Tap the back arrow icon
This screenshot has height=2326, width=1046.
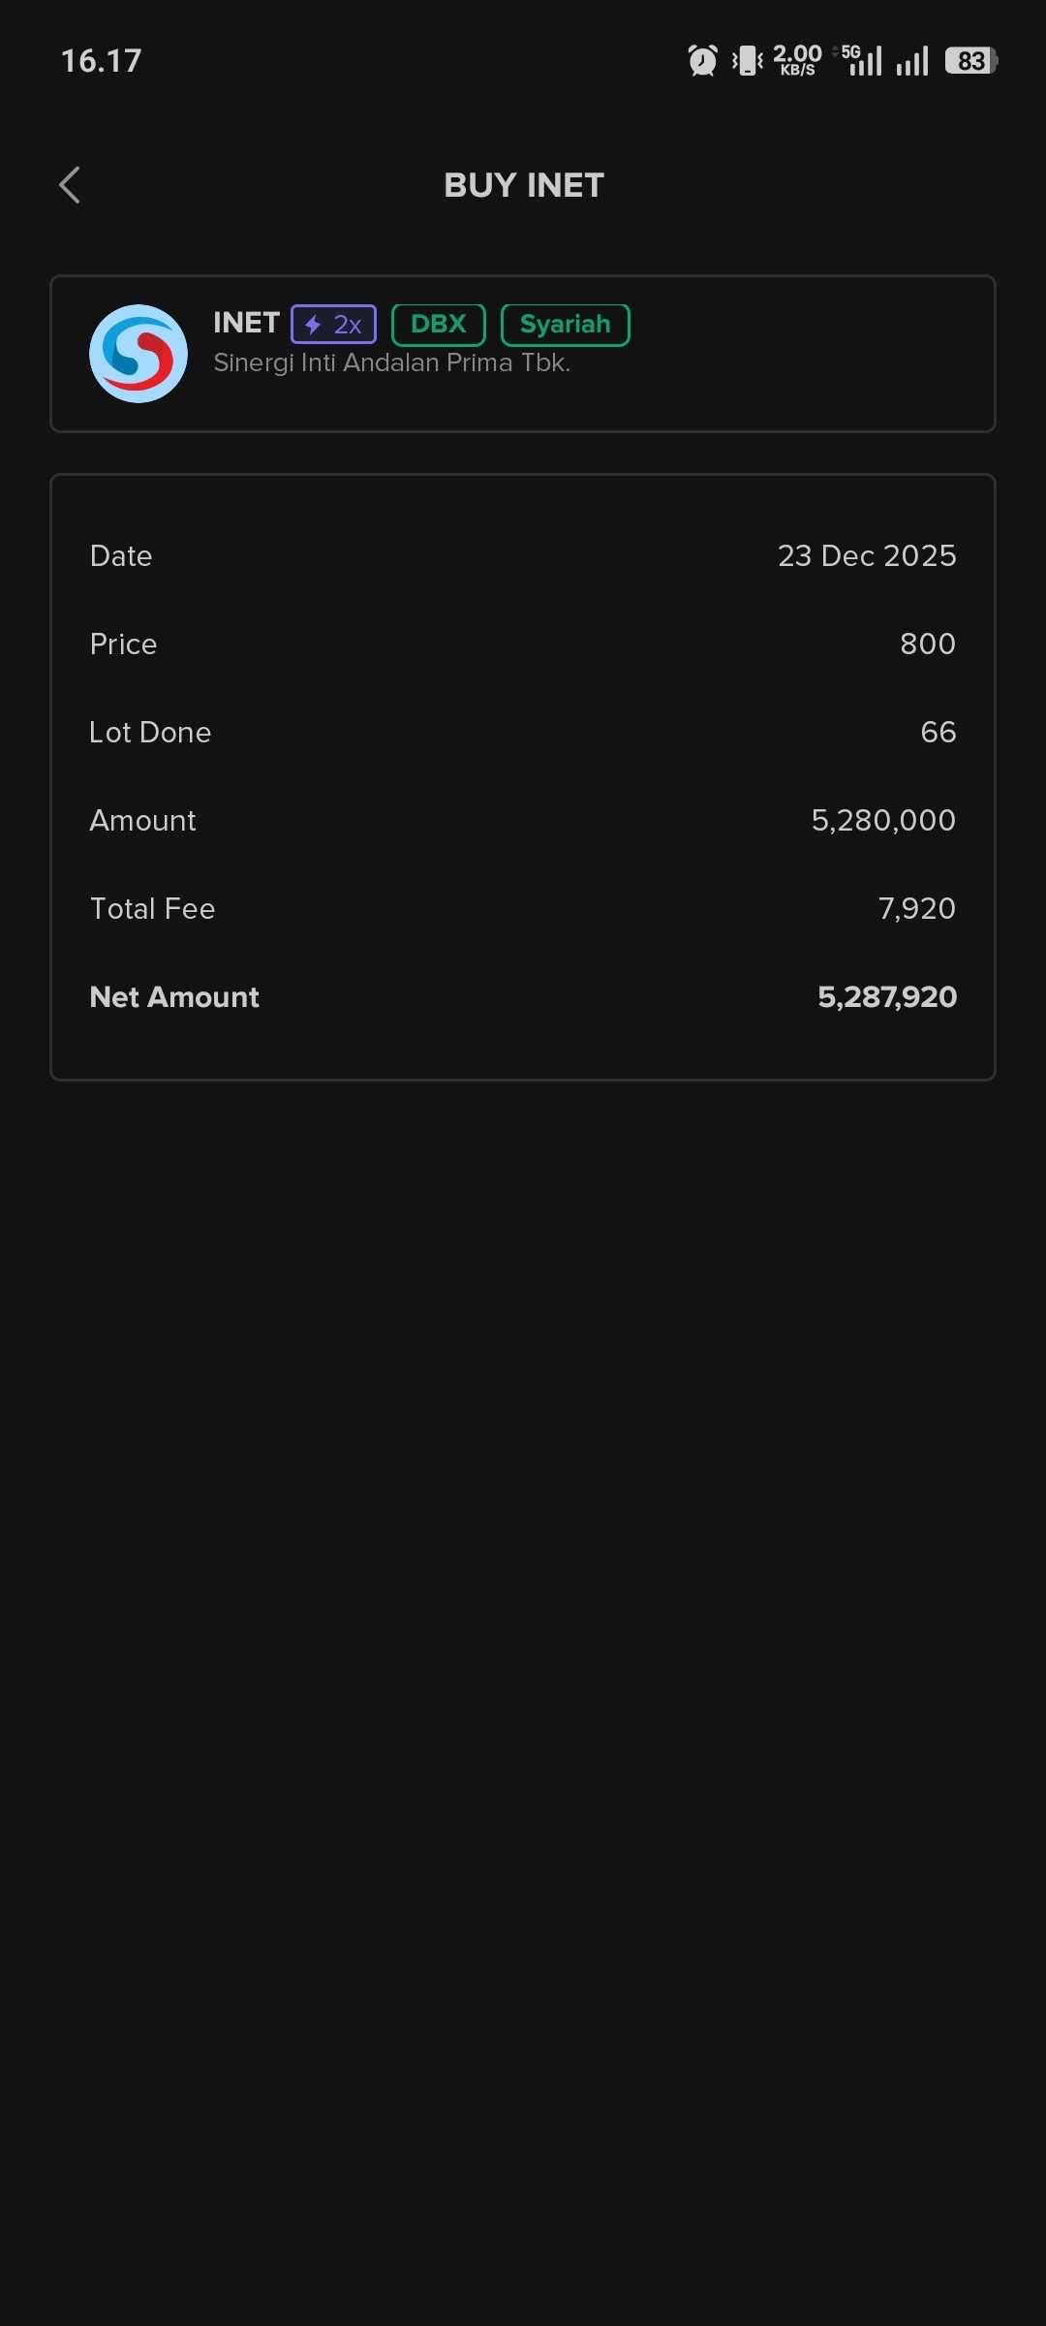point(70,185)
